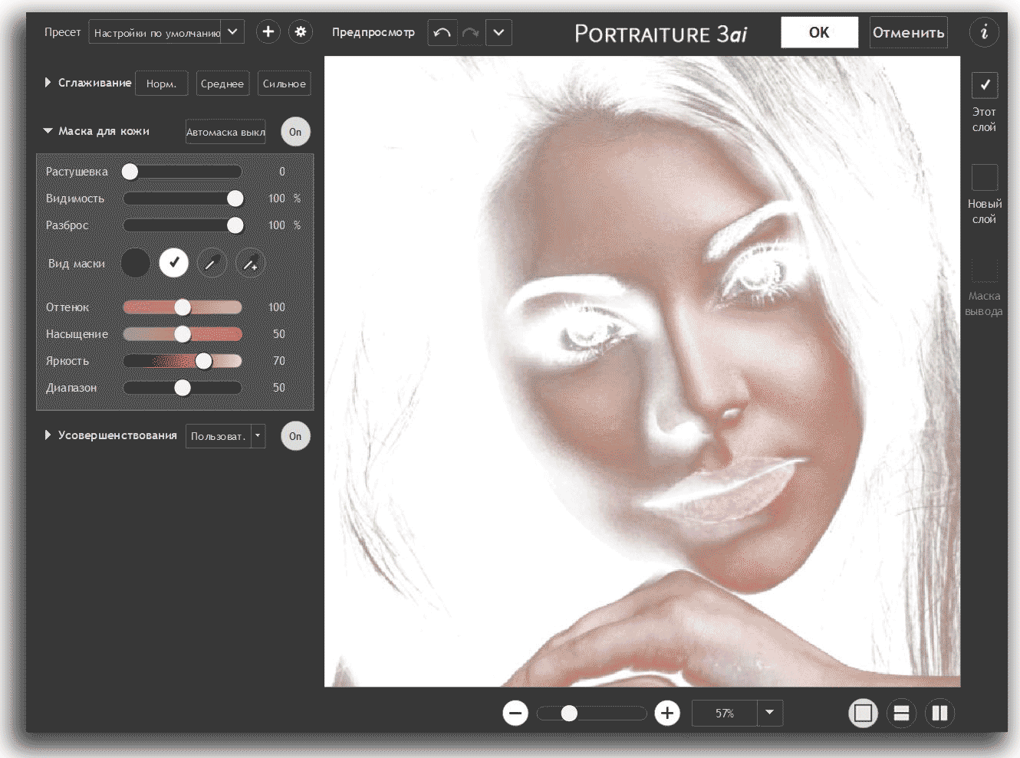Click the zoom slider handle
Image resolution: width=1020 pixels, height=758 pixels.
tap(569, 714)
